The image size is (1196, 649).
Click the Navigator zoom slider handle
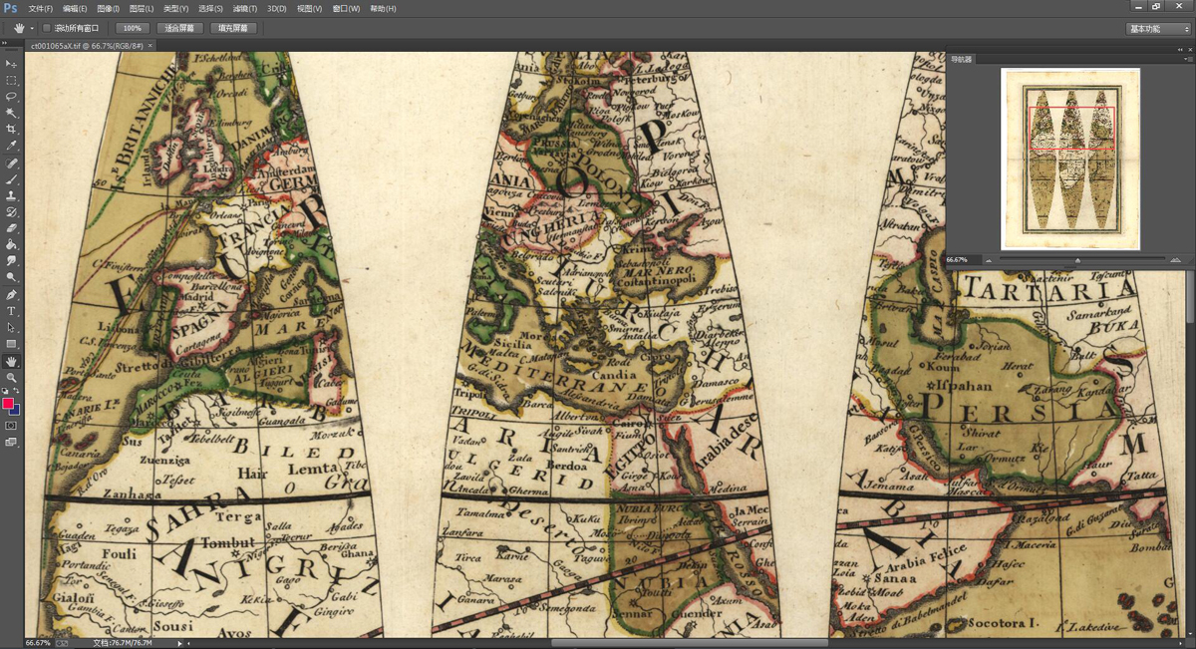coord(1077,260)
